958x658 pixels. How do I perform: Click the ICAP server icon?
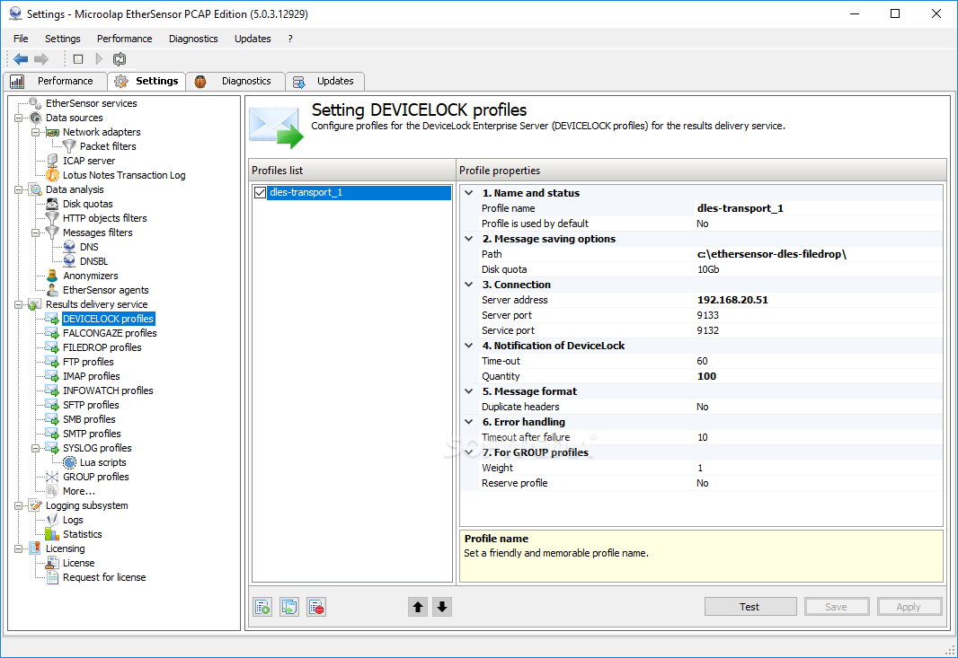(x=52, y=161)
